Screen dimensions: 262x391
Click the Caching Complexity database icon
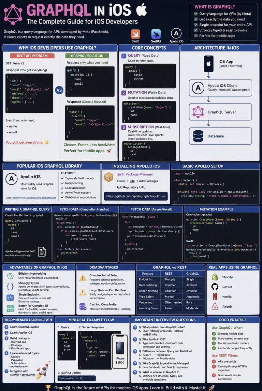click(x=83, y=306)
